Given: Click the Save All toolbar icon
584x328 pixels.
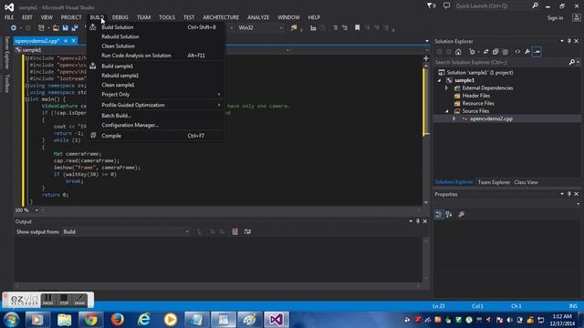Looking at the screenshot, I should pos(75,28).
